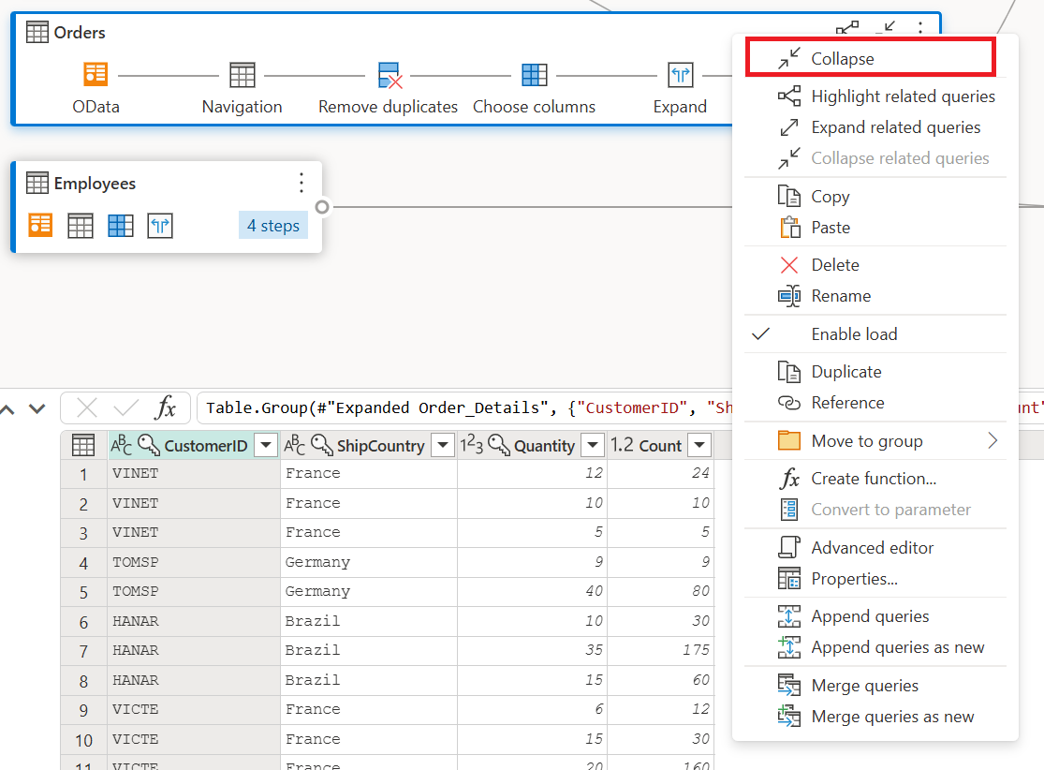1044x770 pixels.
Task: Open Advanced editor from the menu
Action: click(875, 548)
